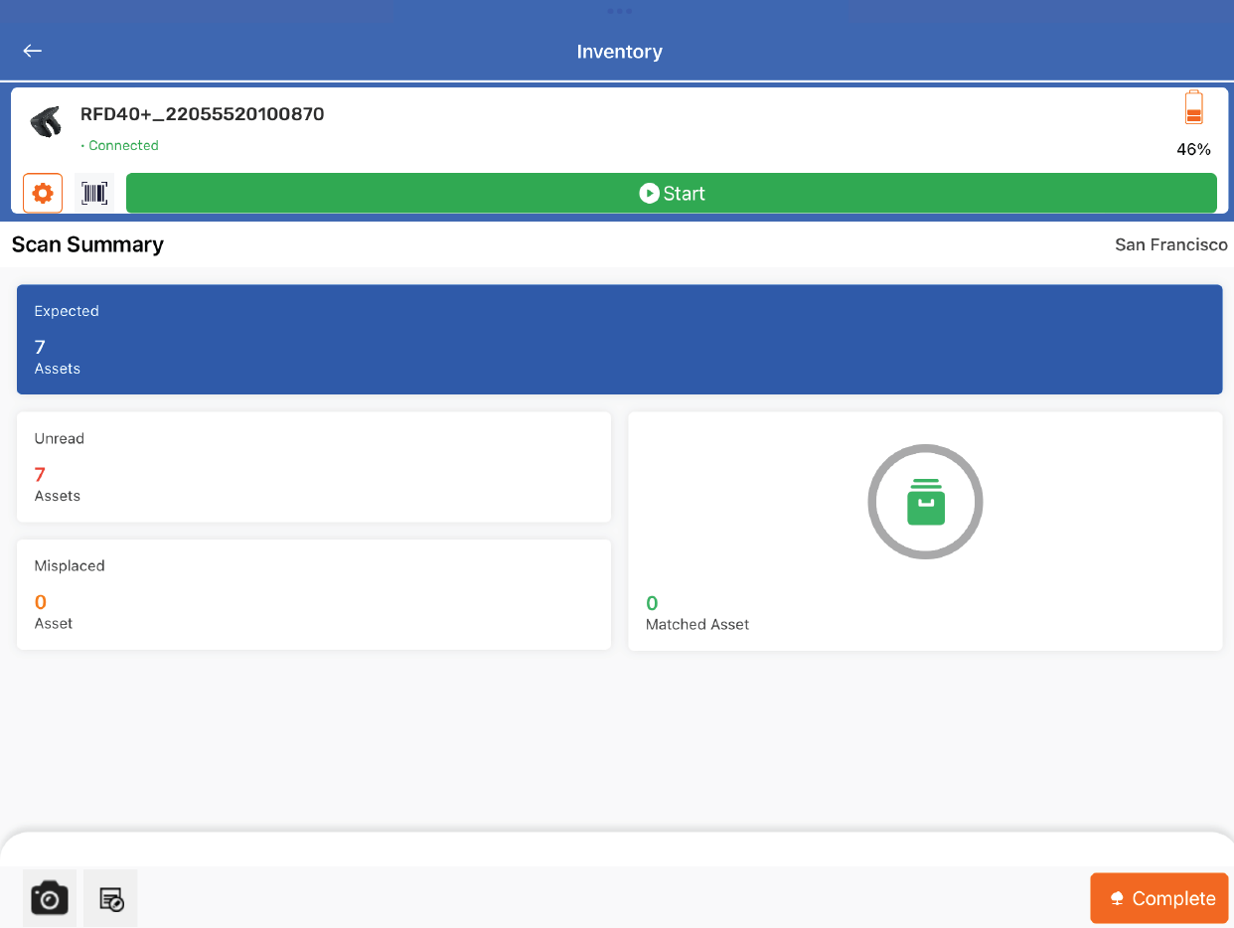Tap the Connected status text

(122, 145)
